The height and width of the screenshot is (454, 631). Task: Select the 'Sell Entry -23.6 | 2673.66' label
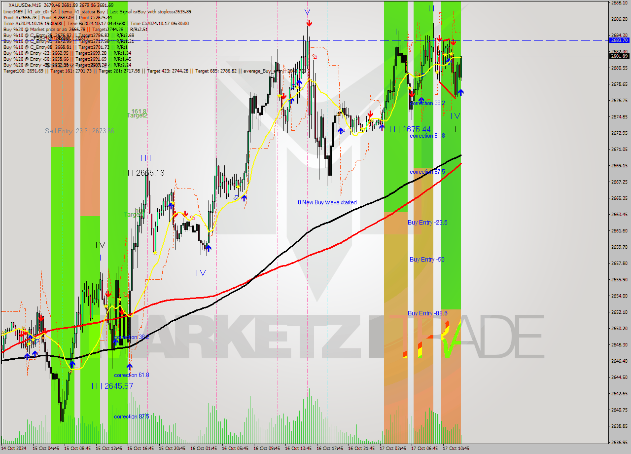click(79, 131)
